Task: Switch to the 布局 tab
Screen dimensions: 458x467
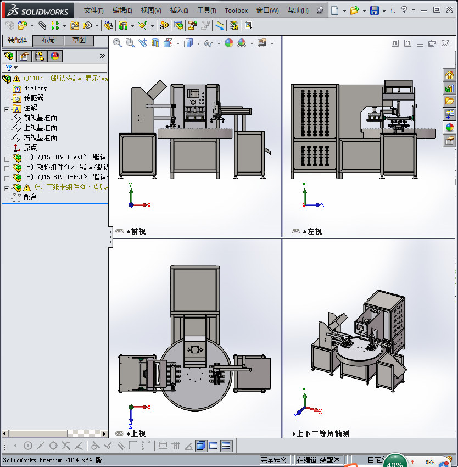Action: tap(48, 40)
